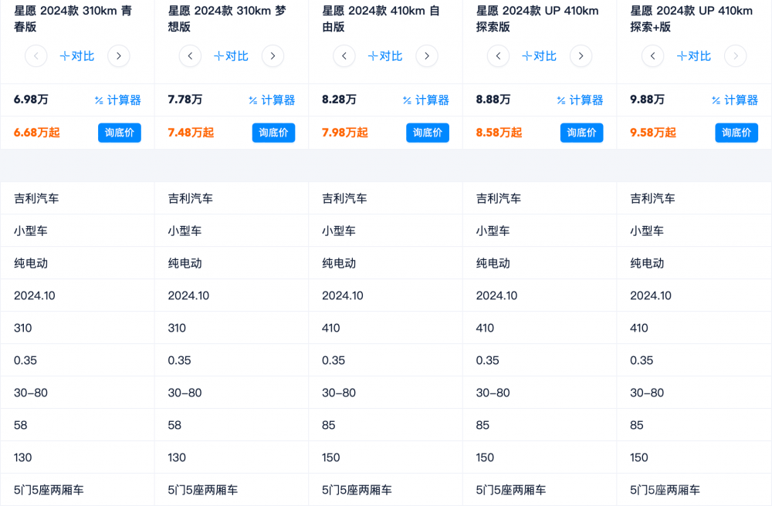Screen dimensions: 772x506
Task: Select range 310 in the 青春版 column
Action: click(23, 329)
